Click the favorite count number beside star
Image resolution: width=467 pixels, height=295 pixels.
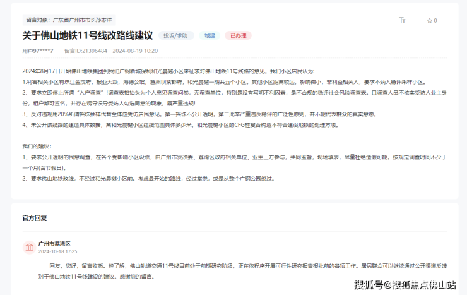[x=434, y=20]
